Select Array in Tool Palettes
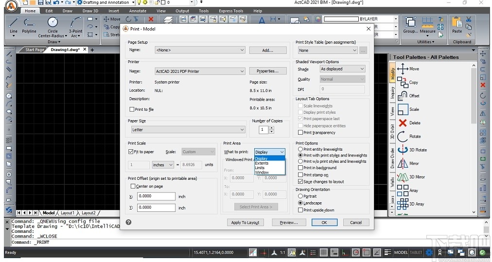The image size is (492, 262). tap(407, 191)
